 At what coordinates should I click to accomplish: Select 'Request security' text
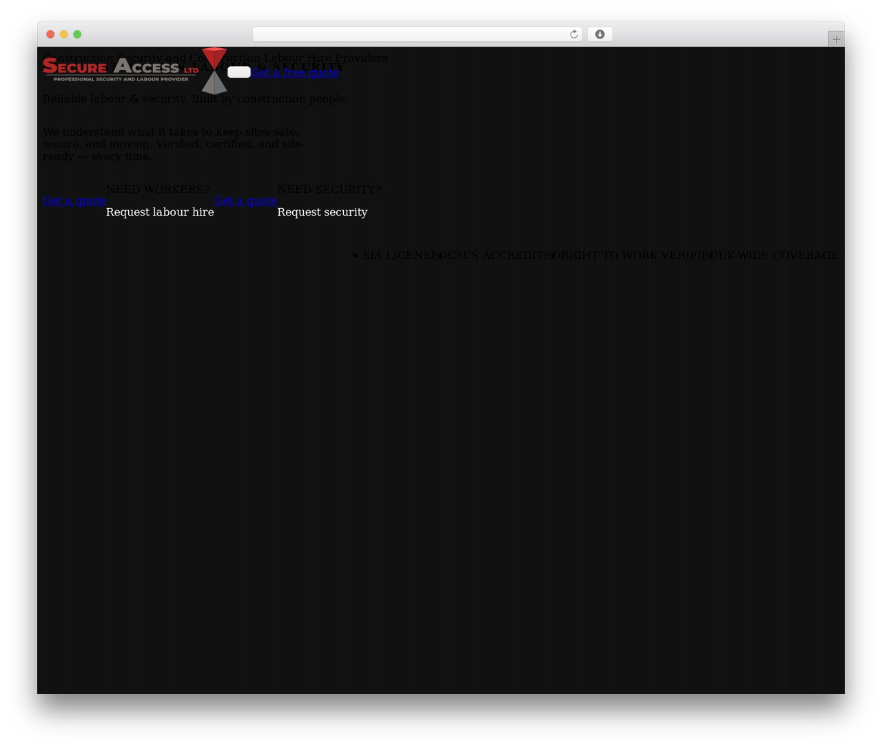pyautogui.click(x=322, y=212)
